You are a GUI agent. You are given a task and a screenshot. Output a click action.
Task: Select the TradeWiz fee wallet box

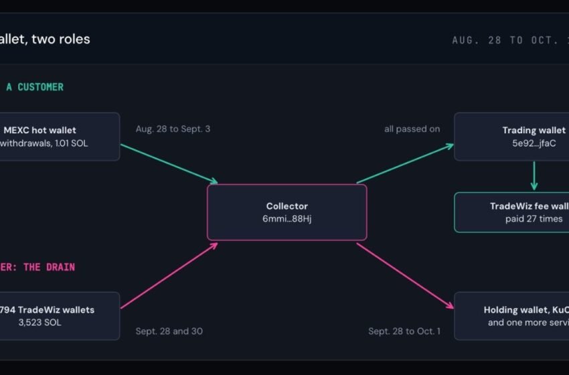(x=511, y=212)
